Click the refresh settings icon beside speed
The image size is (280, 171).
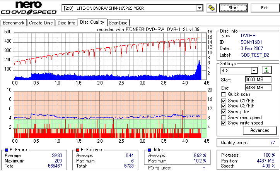266,70
